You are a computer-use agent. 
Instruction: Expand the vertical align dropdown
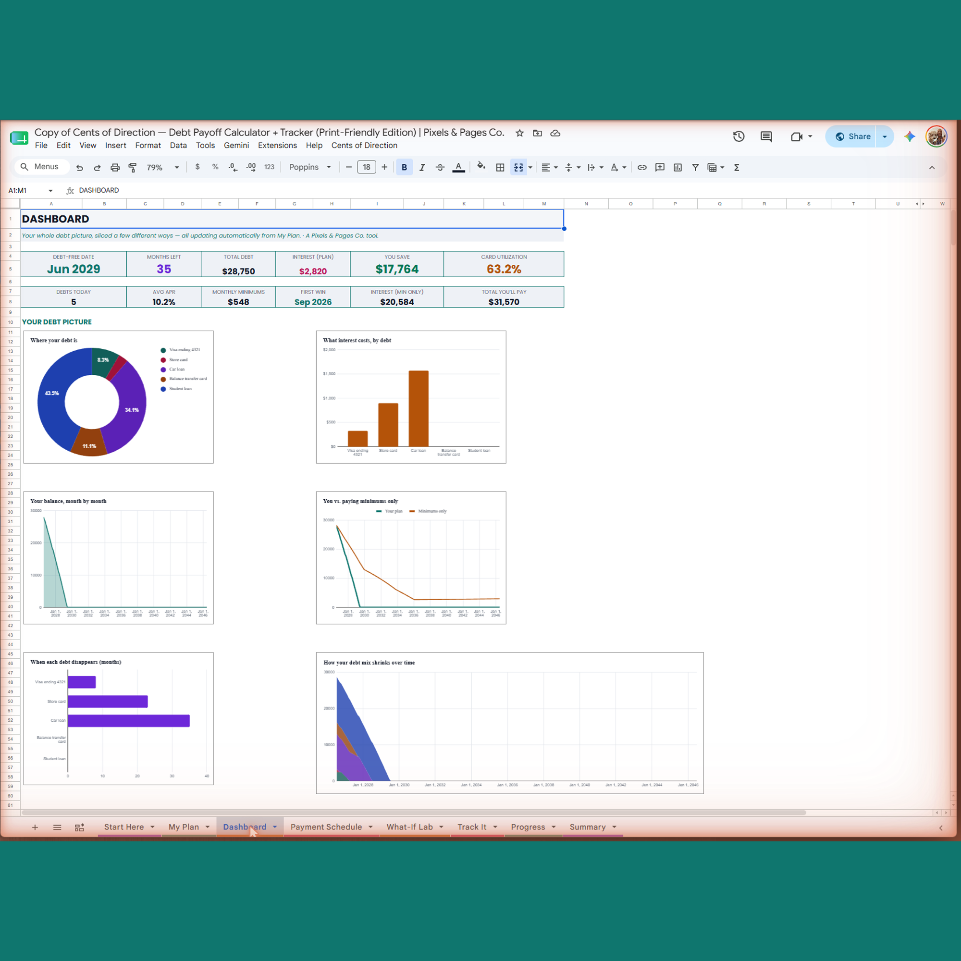pos(579,168)
